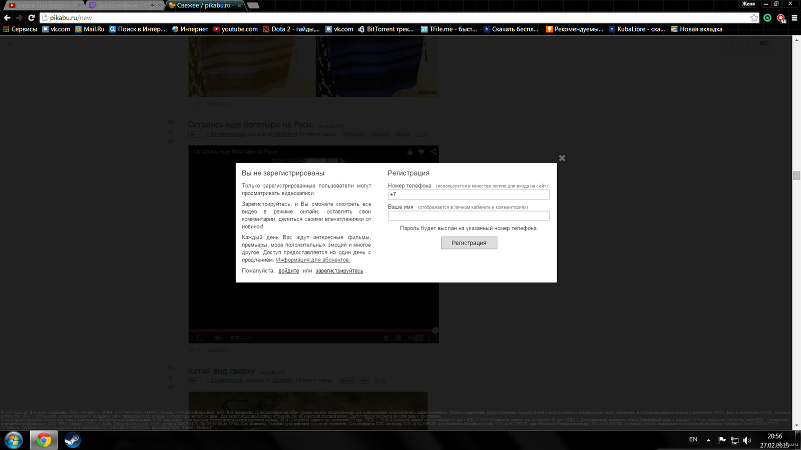Bookmark this page with the star icon
Image resolution: width=801 pixels, height=450 pixels.
[x=754, y=17]
